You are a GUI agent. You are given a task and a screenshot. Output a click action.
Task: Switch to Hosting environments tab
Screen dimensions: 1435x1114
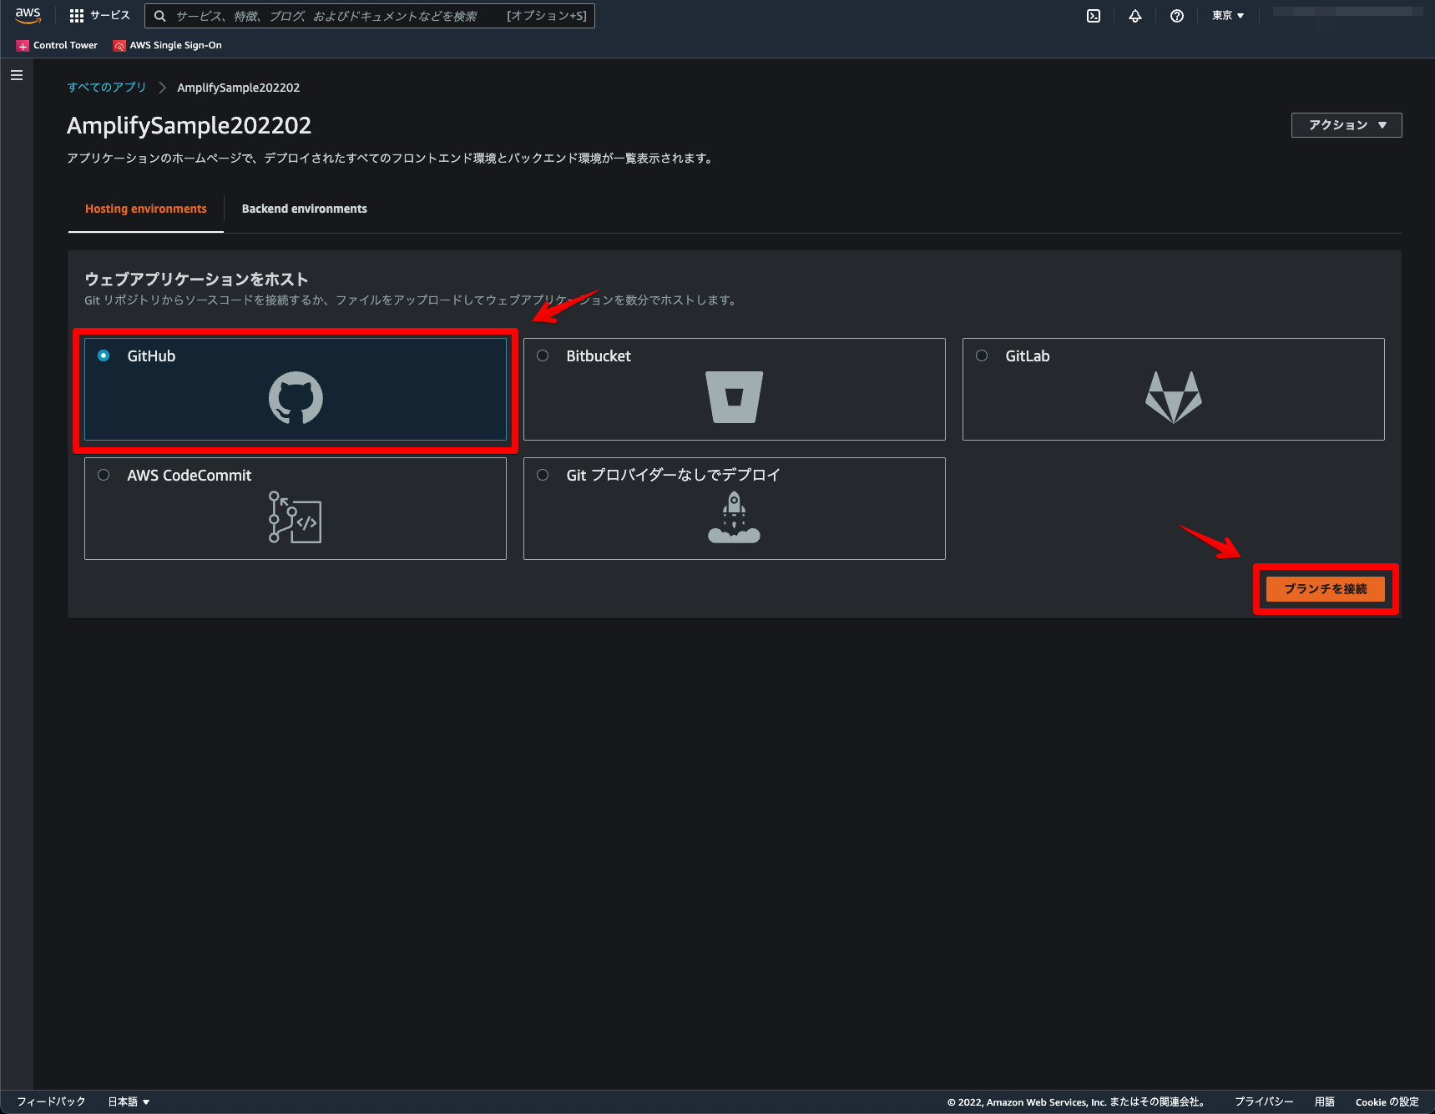[146, 209]
